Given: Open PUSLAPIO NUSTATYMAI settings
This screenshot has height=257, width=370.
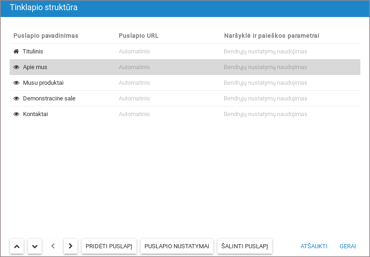Looking at the screenshot, I should click(177, 246).
